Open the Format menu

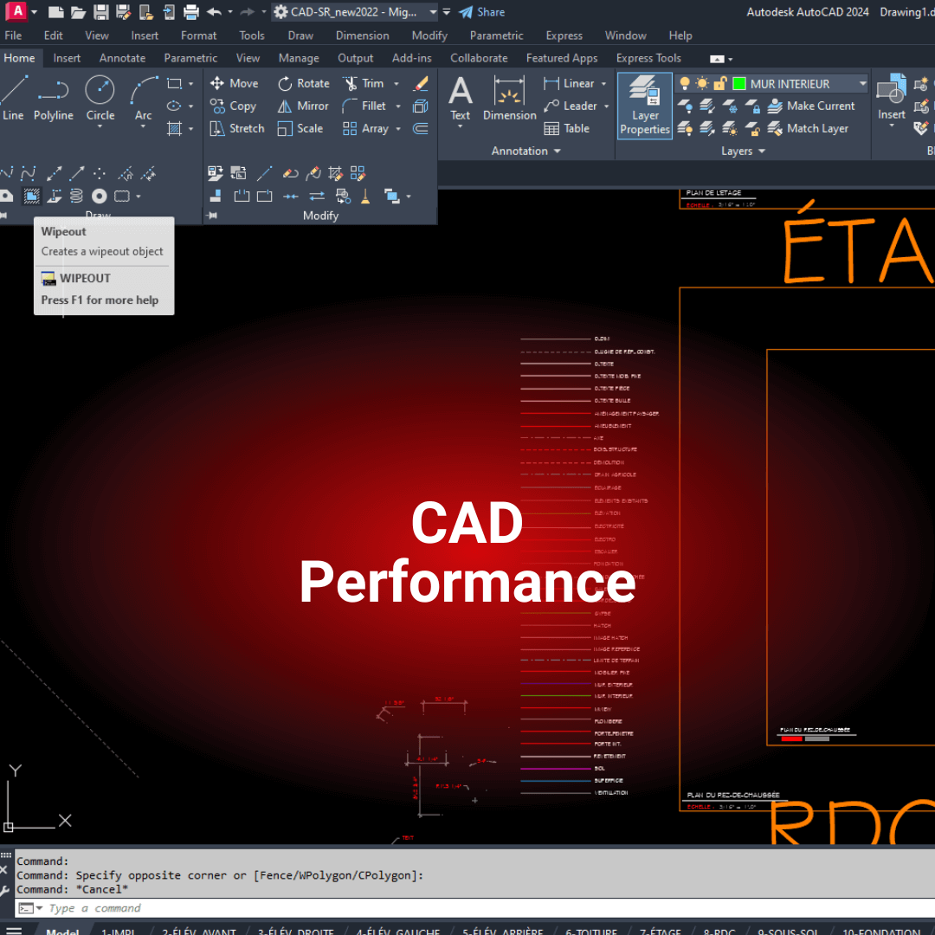[x=198, y=35]
